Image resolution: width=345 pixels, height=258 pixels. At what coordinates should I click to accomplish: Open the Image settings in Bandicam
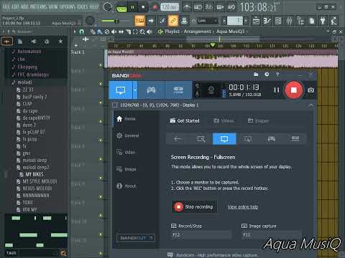tap(126, 169)
